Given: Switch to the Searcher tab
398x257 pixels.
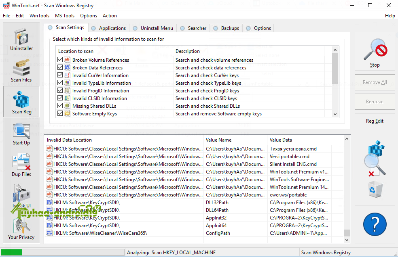Looking at the screenshot, I should pos(193,28).
